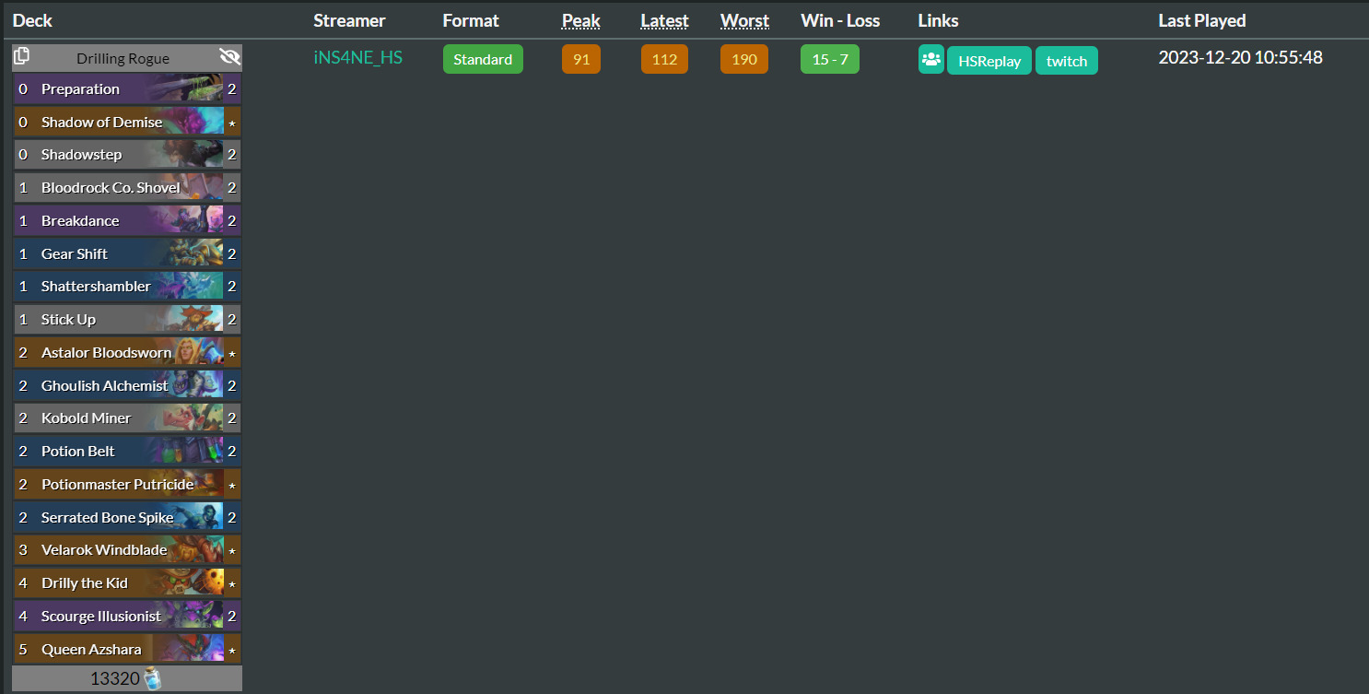Select the Potionmaster Putricide card row
The width and height of the screenshot is (1369, 694).
click(127, 484)
